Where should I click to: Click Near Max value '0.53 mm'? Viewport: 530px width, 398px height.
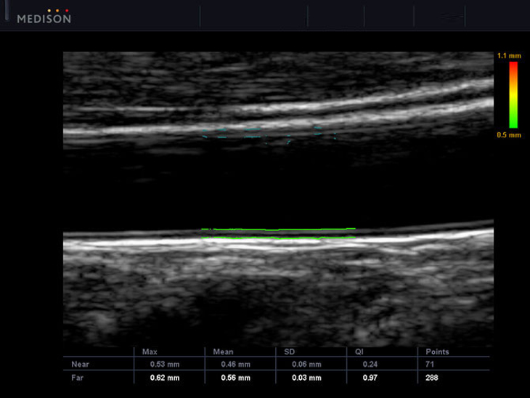point(165,365)
